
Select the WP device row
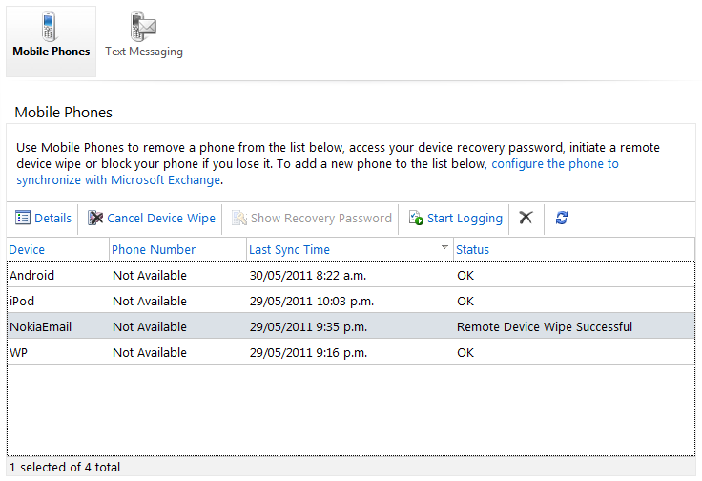tap(19, 352)
